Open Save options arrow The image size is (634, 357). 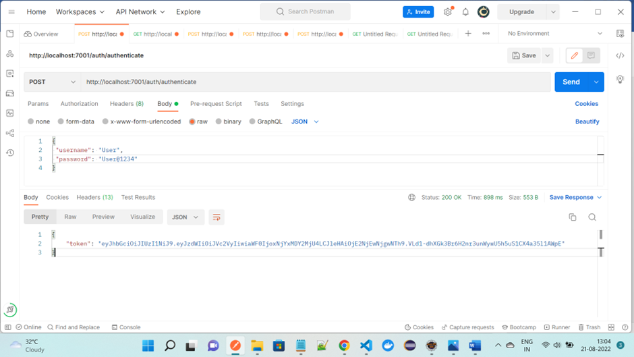click(548, 55)
